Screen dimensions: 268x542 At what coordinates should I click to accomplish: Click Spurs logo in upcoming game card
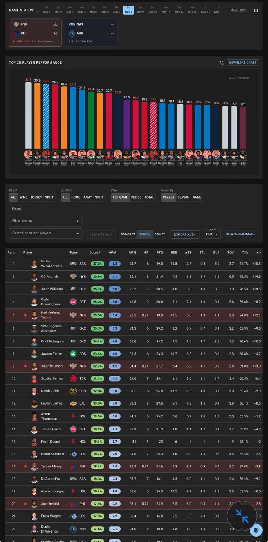(x=72, y=24)
